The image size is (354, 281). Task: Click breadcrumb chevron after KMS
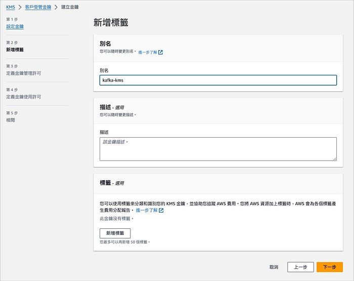point(20,7)
